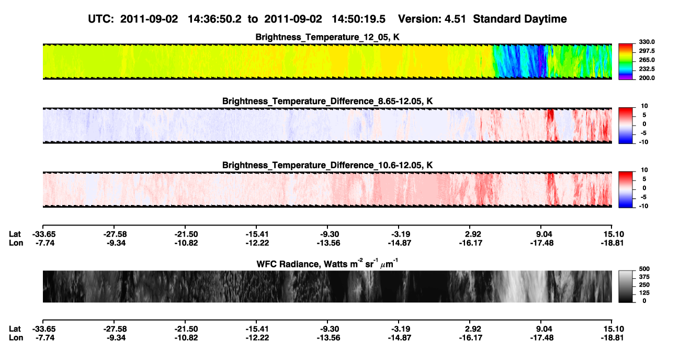Screen dimensions: 680x349
Task: Click the end time 14:50:19.5 in the title
Action: (359, 19)
